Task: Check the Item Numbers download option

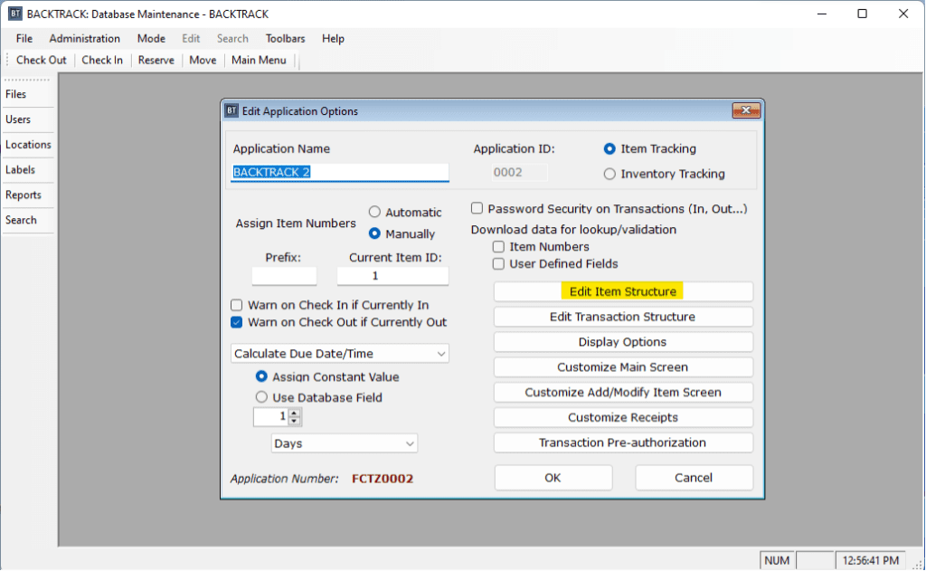Action: 498,246
